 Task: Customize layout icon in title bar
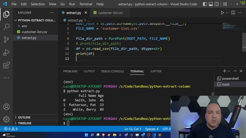[x=225, y=4]
